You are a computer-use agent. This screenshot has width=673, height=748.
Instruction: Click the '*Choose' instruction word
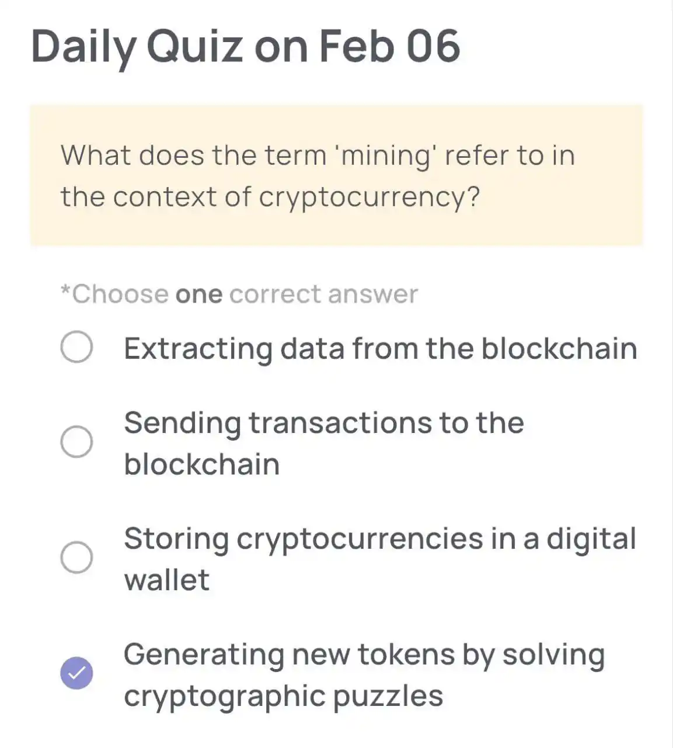coord(115,294)
